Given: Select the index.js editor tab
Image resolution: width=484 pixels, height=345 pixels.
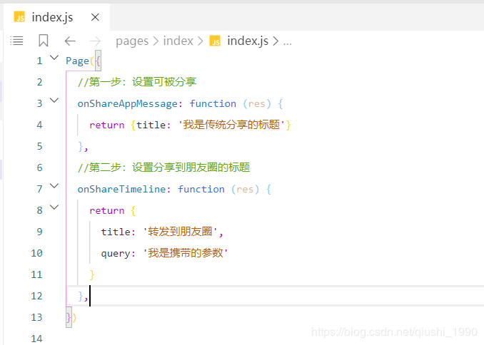Looking at the screenshot, I should tap(52, 17).
